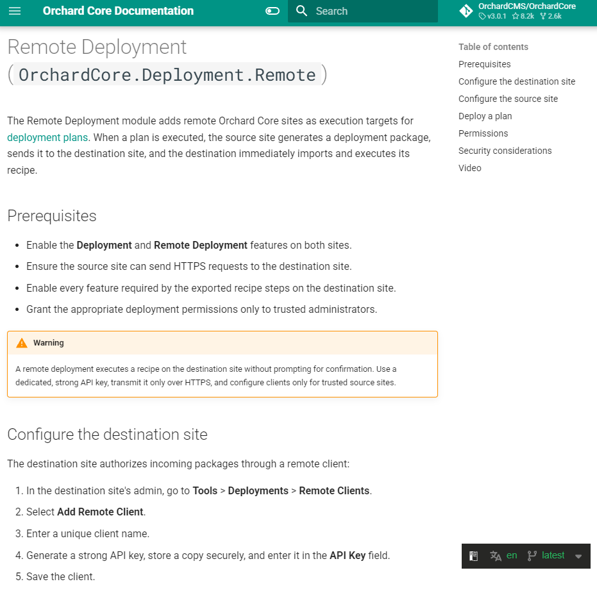Click the 'Ensure the source site can send HTTPS' bullet

click(189, 267)
